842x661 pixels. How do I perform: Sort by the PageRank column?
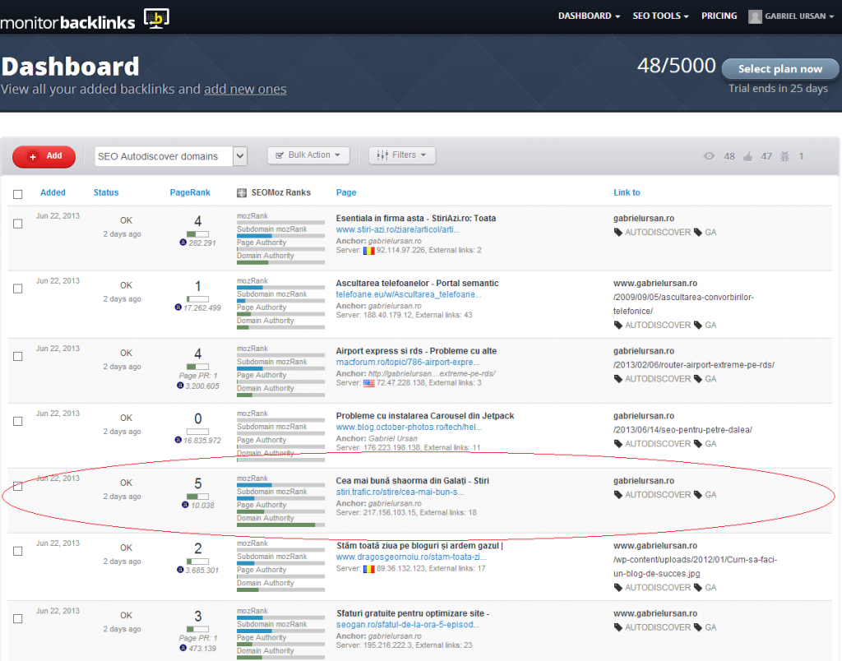190,192
